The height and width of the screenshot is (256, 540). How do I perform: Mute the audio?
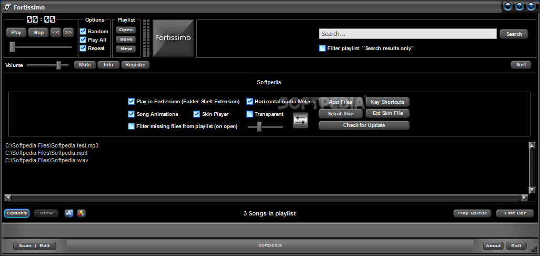coord(85,65)
